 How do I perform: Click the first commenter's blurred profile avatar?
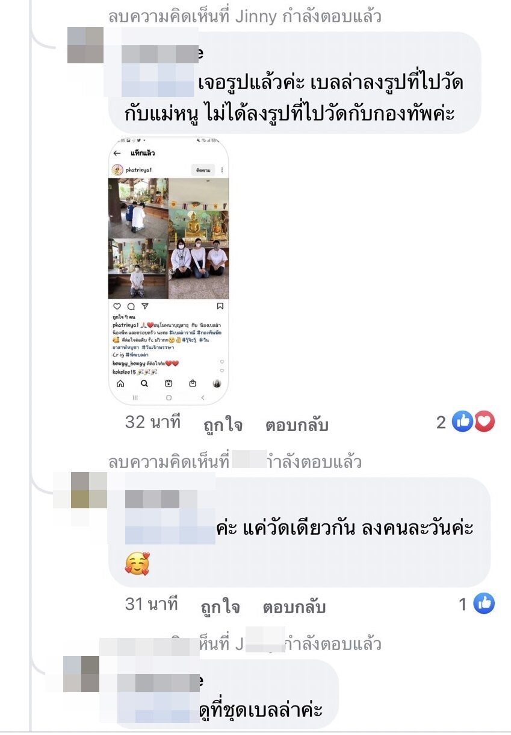coord(85,45)
